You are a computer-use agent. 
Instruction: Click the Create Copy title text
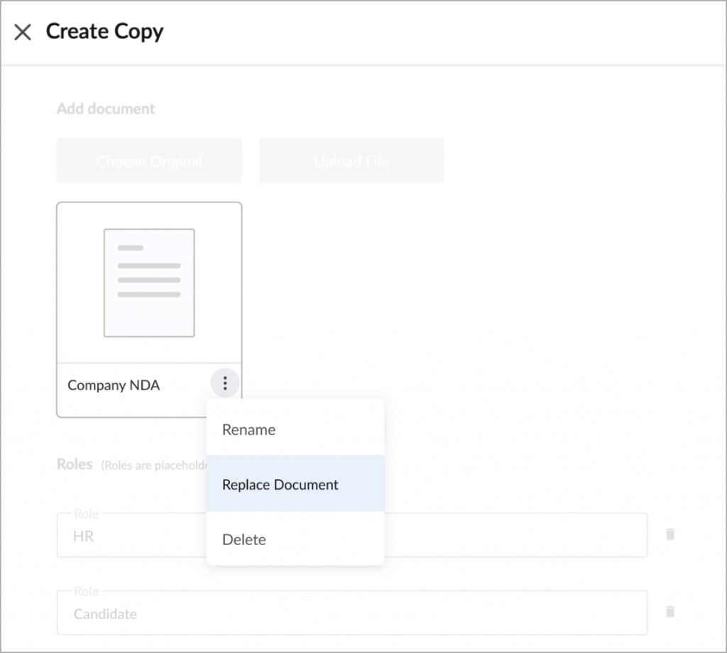pyautogui.click(x=104, y=32)
